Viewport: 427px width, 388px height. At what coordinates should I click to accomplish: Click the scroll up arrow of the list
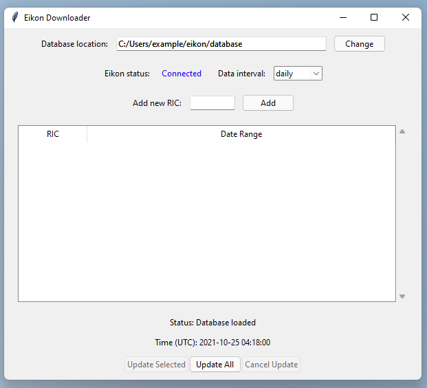click(x=402, y=131)
